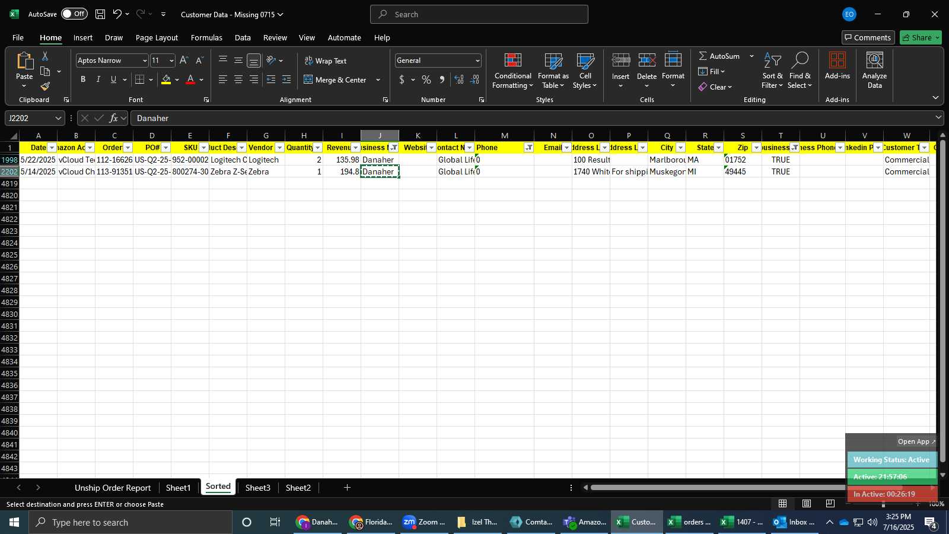Click the Search box in title bar
This screenshot has width=949, height=534.
(479, 14)
